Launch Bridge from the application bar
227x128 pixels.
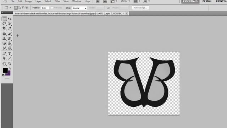[98, 1]
